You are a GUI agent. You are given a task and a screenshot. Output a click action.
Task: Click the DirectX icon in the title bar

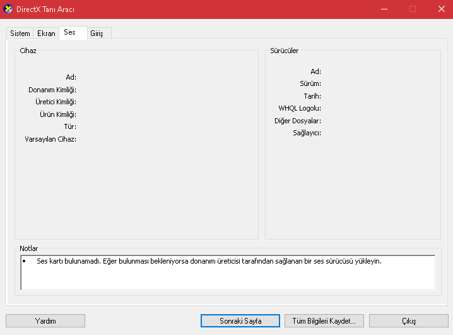[8, 9]
